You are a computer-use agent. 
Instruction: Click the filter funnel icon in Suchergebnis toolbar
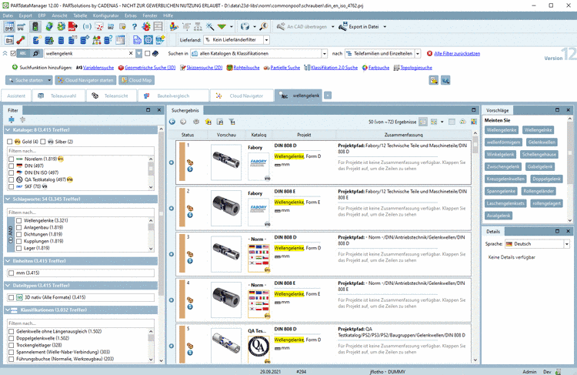(x=232, y=122)
